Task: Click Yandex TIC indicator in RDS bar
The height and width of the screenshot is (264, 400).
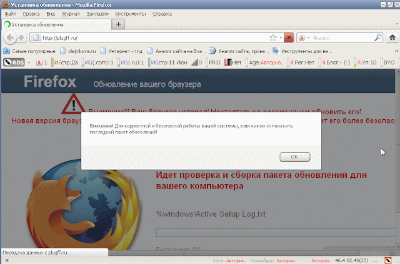Action: pyautogui.click(x=42, y=62)
